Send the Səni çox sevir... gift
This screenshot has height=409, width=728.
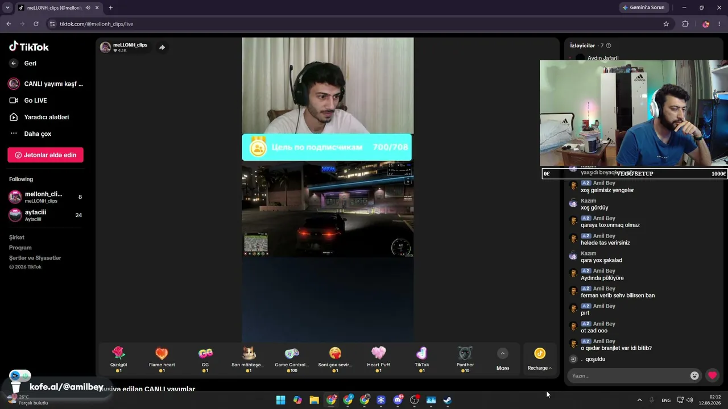click(x=335, y=359)
